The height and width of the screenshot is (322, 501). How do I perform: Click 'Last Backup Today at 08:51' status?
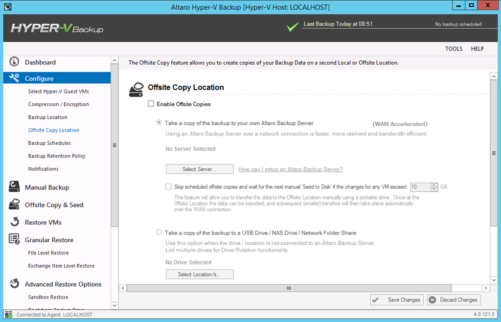point(338,24)
